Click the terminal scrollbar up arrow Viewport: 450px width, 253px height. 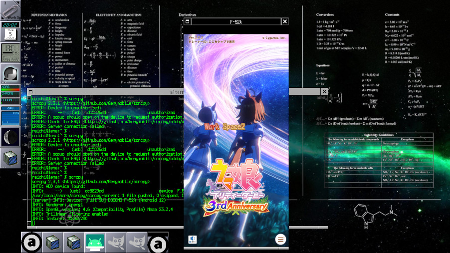point(29,98)
